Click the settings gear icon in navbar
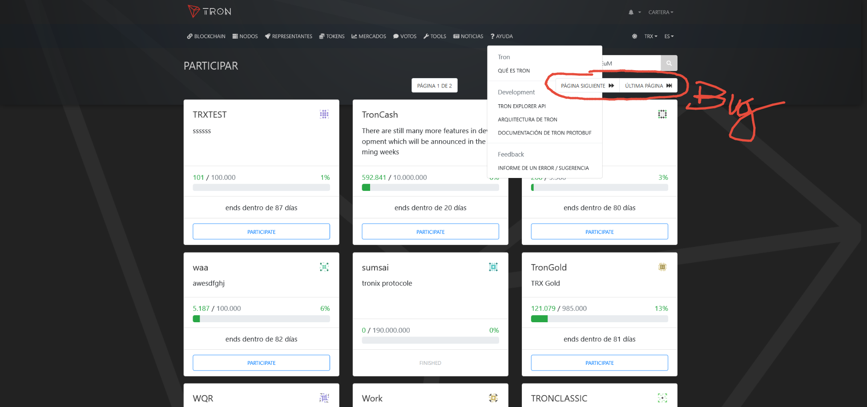 click(634, 36)
